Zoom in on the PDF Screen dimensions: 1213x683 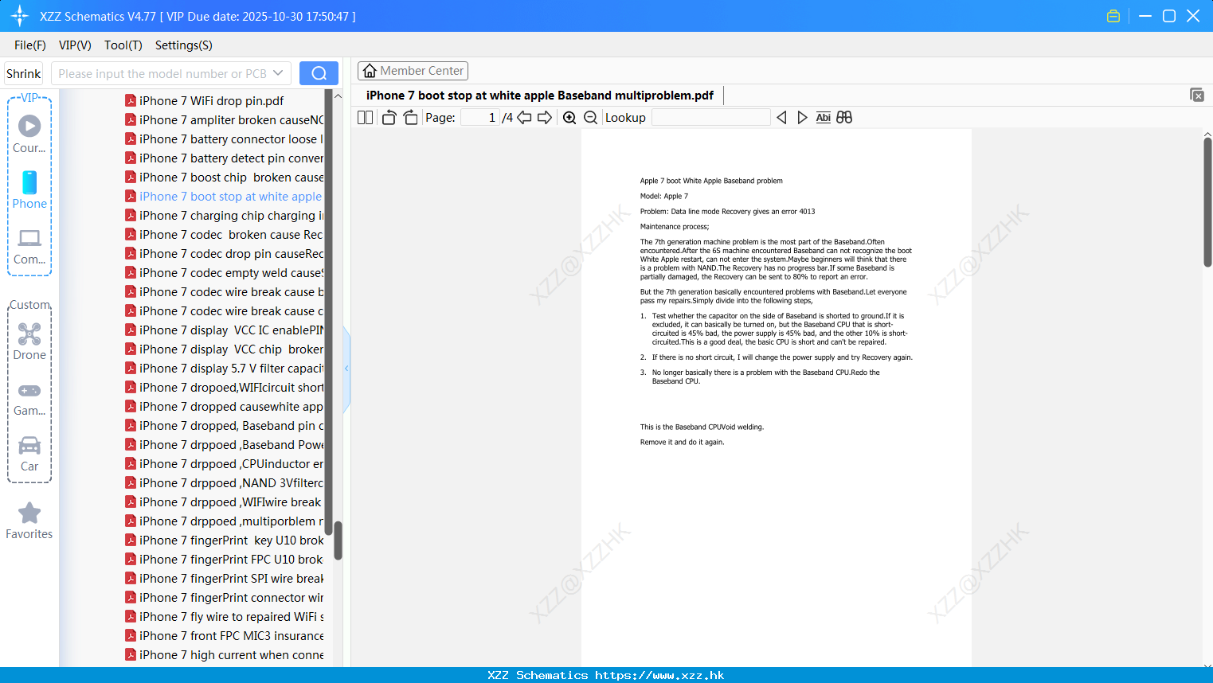(x=569, y=117)
